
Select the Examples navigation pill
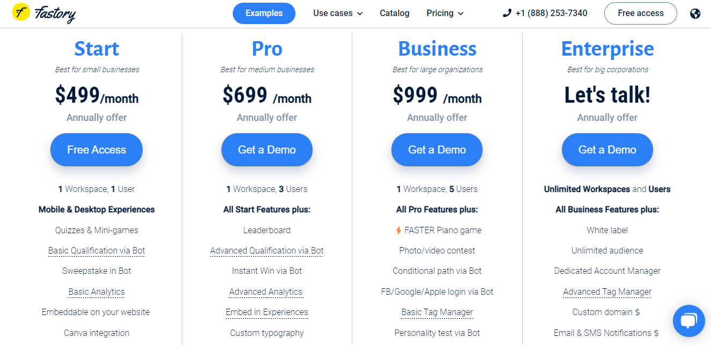point(264,13)
